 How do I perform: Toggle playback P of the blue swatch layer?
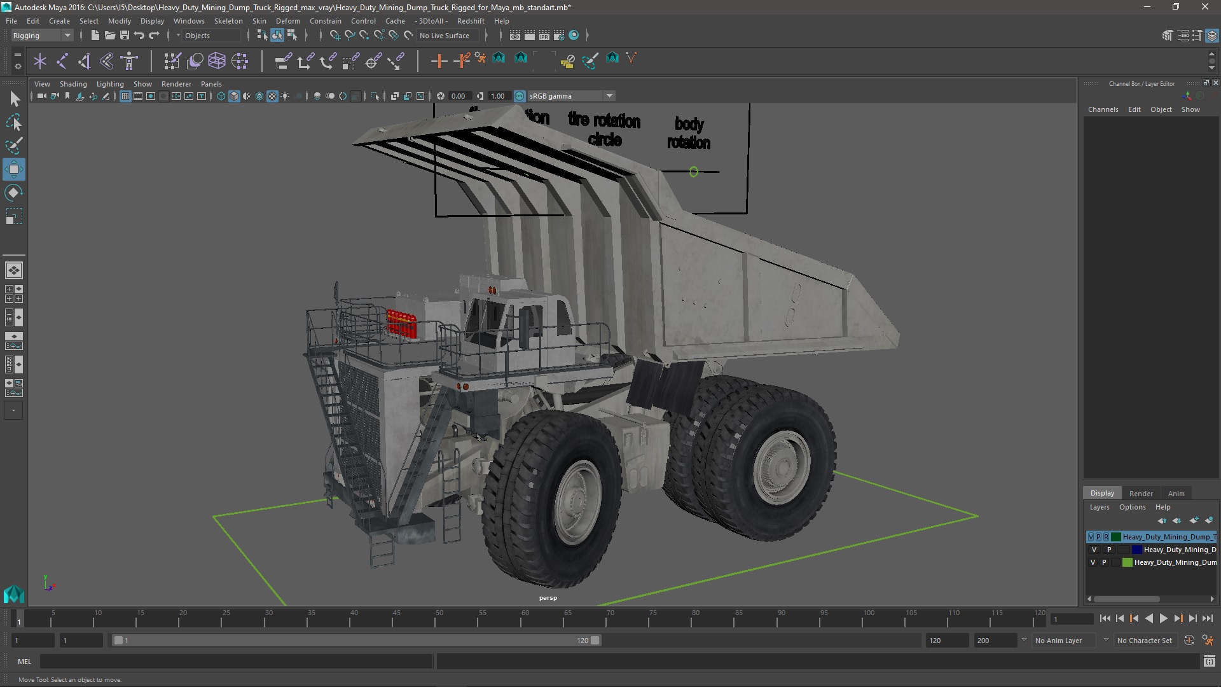(x=1109, y=550)
